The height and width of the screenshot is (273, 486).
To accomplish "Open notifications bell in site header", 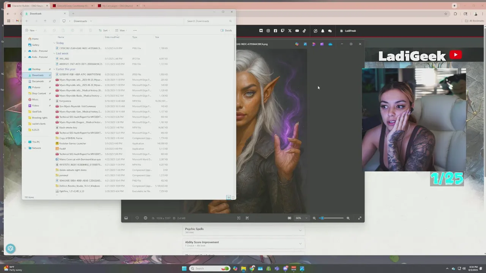I will [x=323, y=31].
